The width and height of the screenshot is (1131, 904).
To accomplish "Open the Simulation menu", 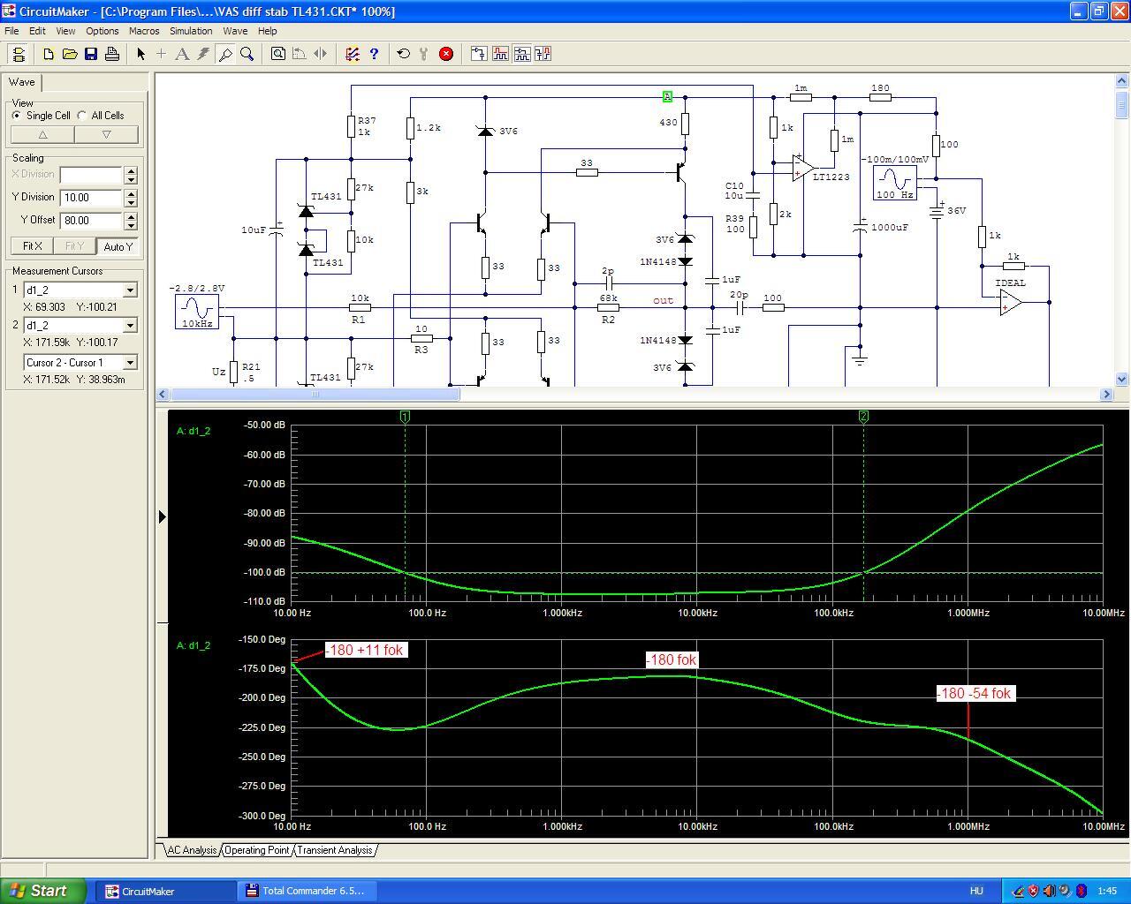I will (x=191, y=31).
